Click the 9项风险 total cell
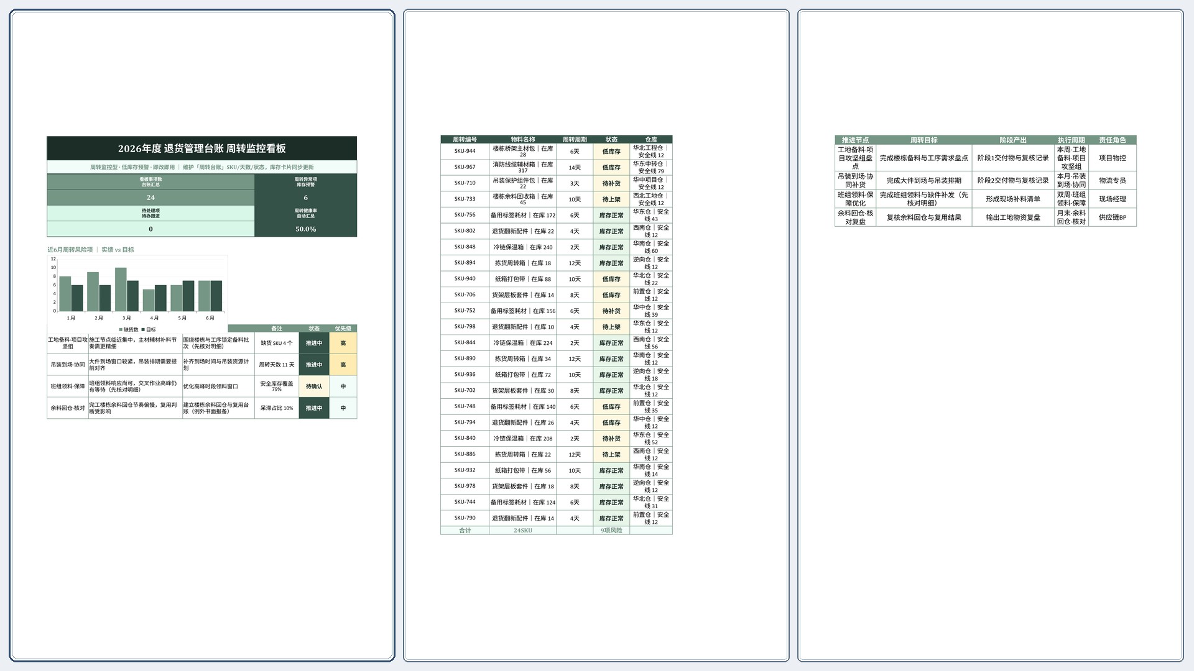The image size is (1194, 671). coord(611,531)
